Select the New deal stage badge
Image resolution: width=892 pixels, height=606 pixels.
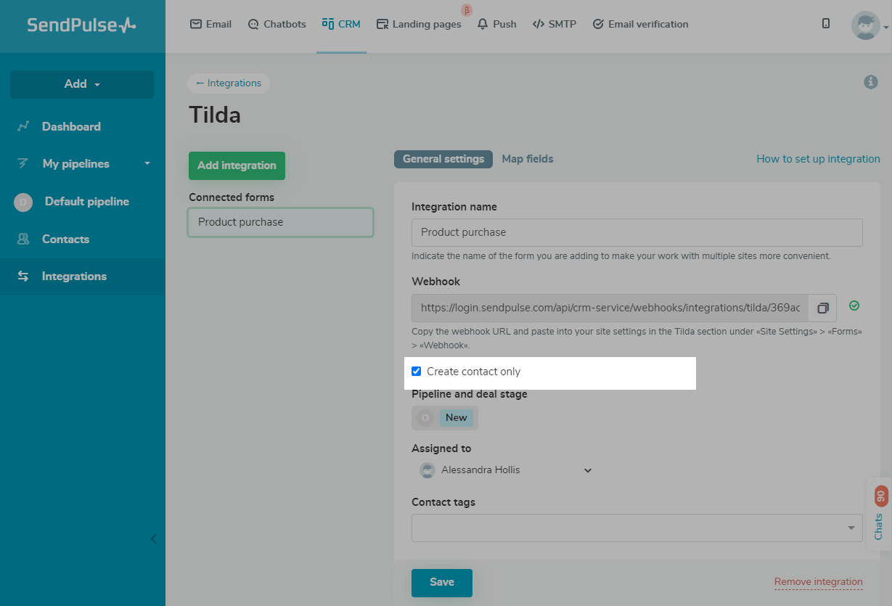coord(456,417)
